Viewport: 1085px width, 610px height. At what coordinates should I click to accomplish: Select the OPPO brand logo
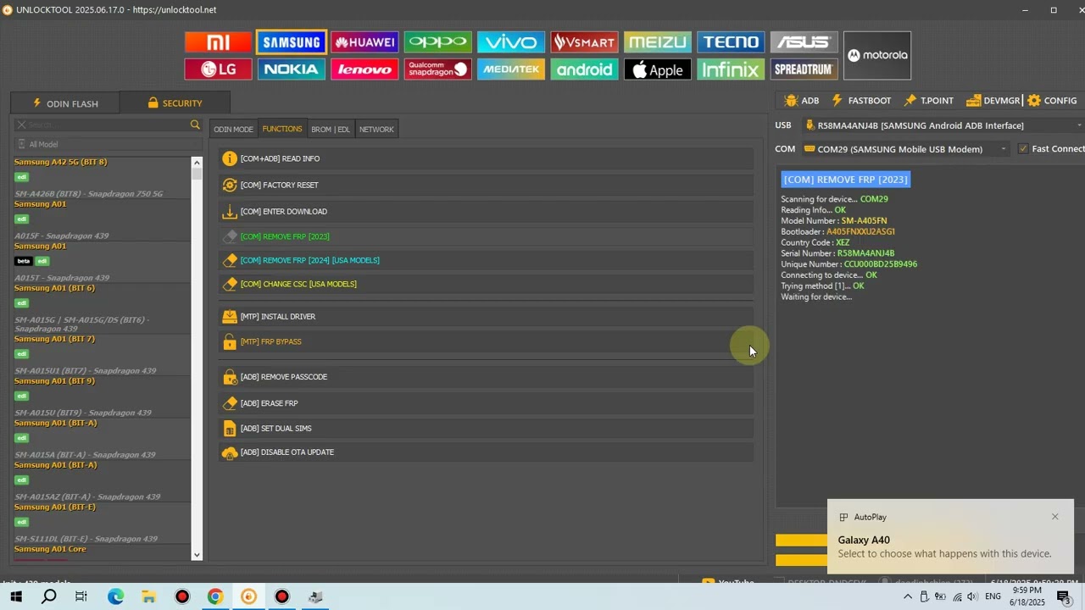pos(438,42)
